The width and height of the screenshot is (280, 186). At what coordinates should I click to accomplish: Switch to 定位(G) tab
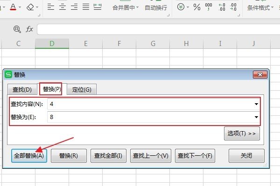click(x=82, y=89)
